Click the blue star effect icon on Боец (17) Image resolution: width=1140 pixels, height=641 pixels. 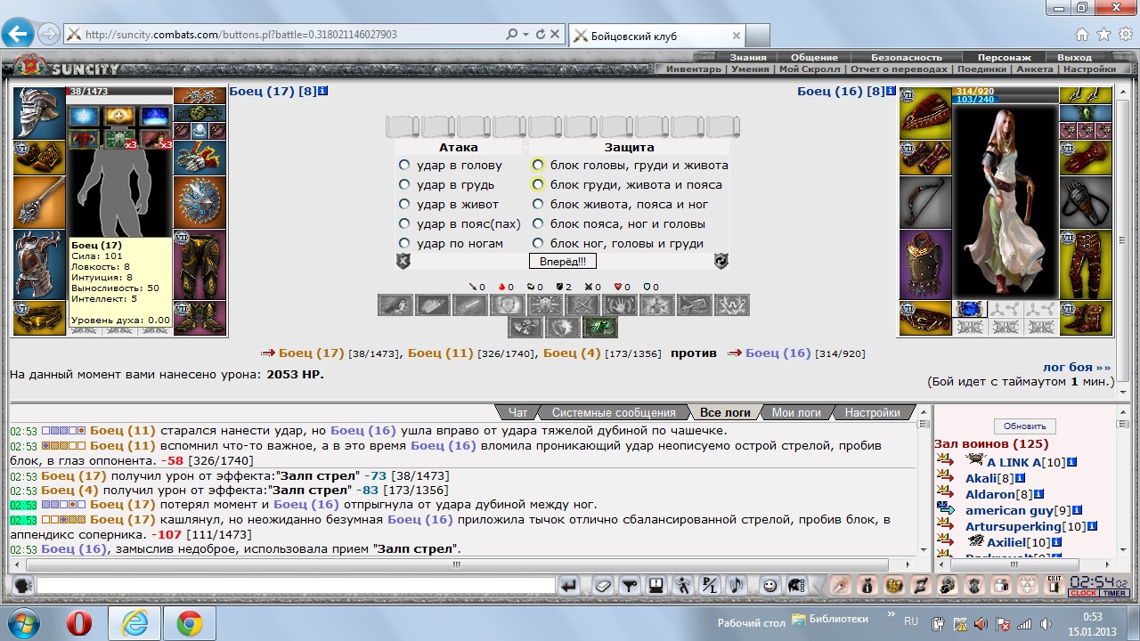85,117
